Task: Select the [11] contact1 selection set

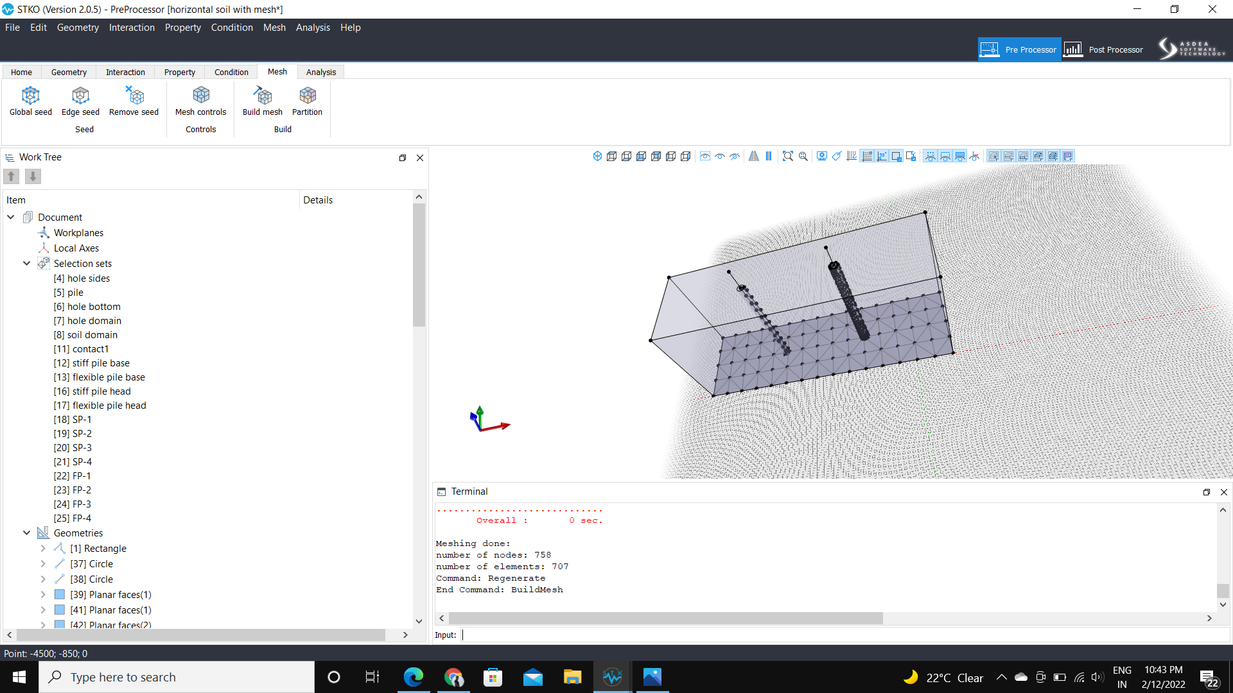Action: click(81, 349)
